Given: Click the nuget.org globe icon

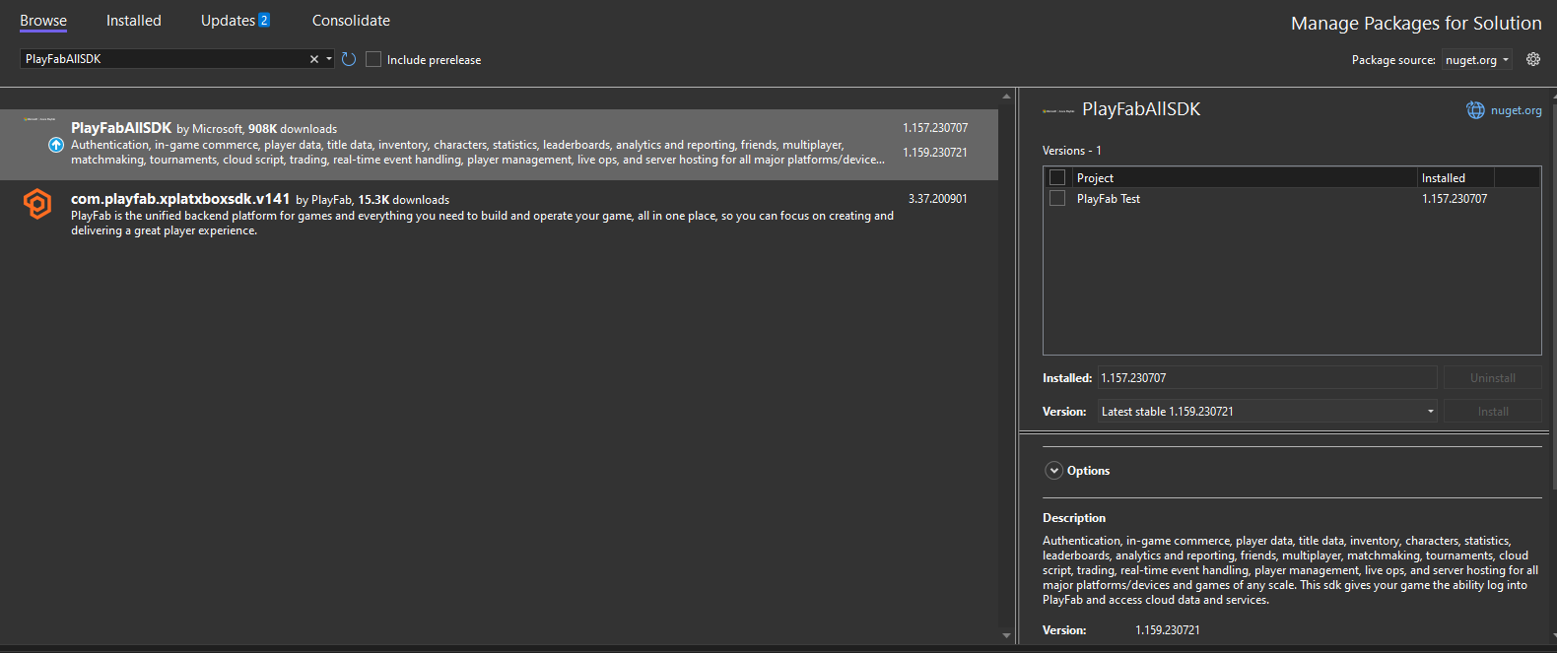Looking at the screenshot, I should (1475, 110).
